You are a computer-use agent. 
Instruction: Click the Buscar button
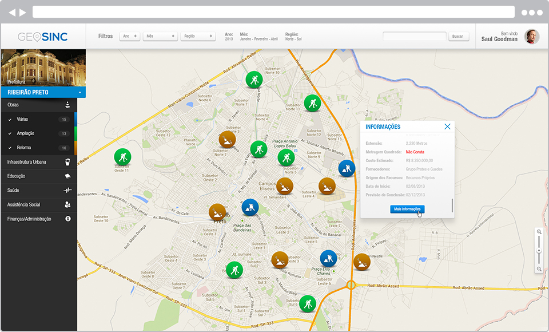coord(459,36)
